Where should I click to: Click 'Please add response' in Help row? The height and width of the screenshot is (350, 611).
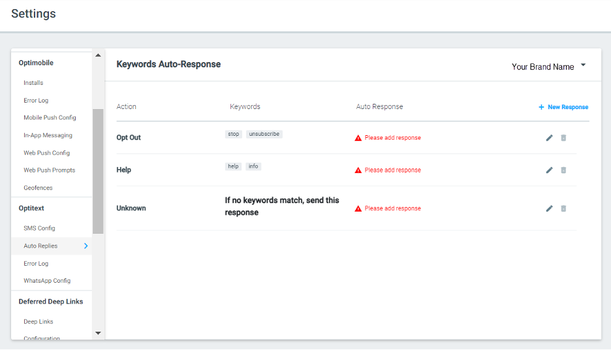coord(393,170)
